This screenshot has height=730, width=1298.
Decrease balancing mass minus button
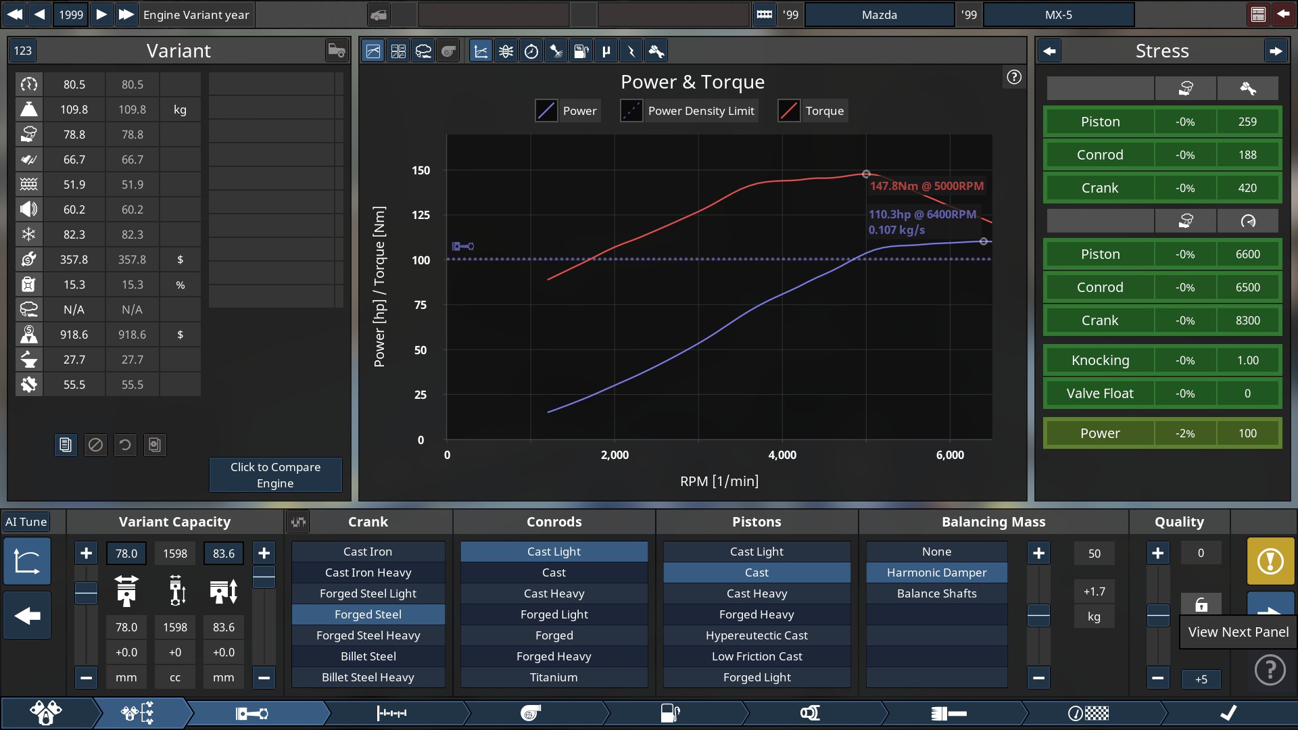tap(1038, 677)
